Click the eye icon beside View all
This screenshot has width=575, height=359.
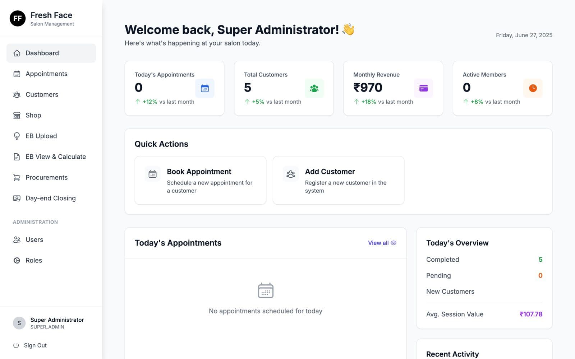pos(394,243)
